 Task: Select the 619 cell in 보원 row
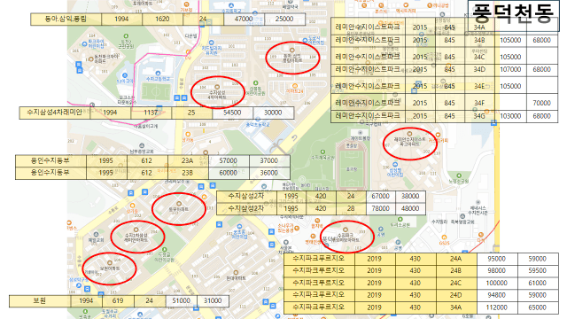[x=118, y=301]
